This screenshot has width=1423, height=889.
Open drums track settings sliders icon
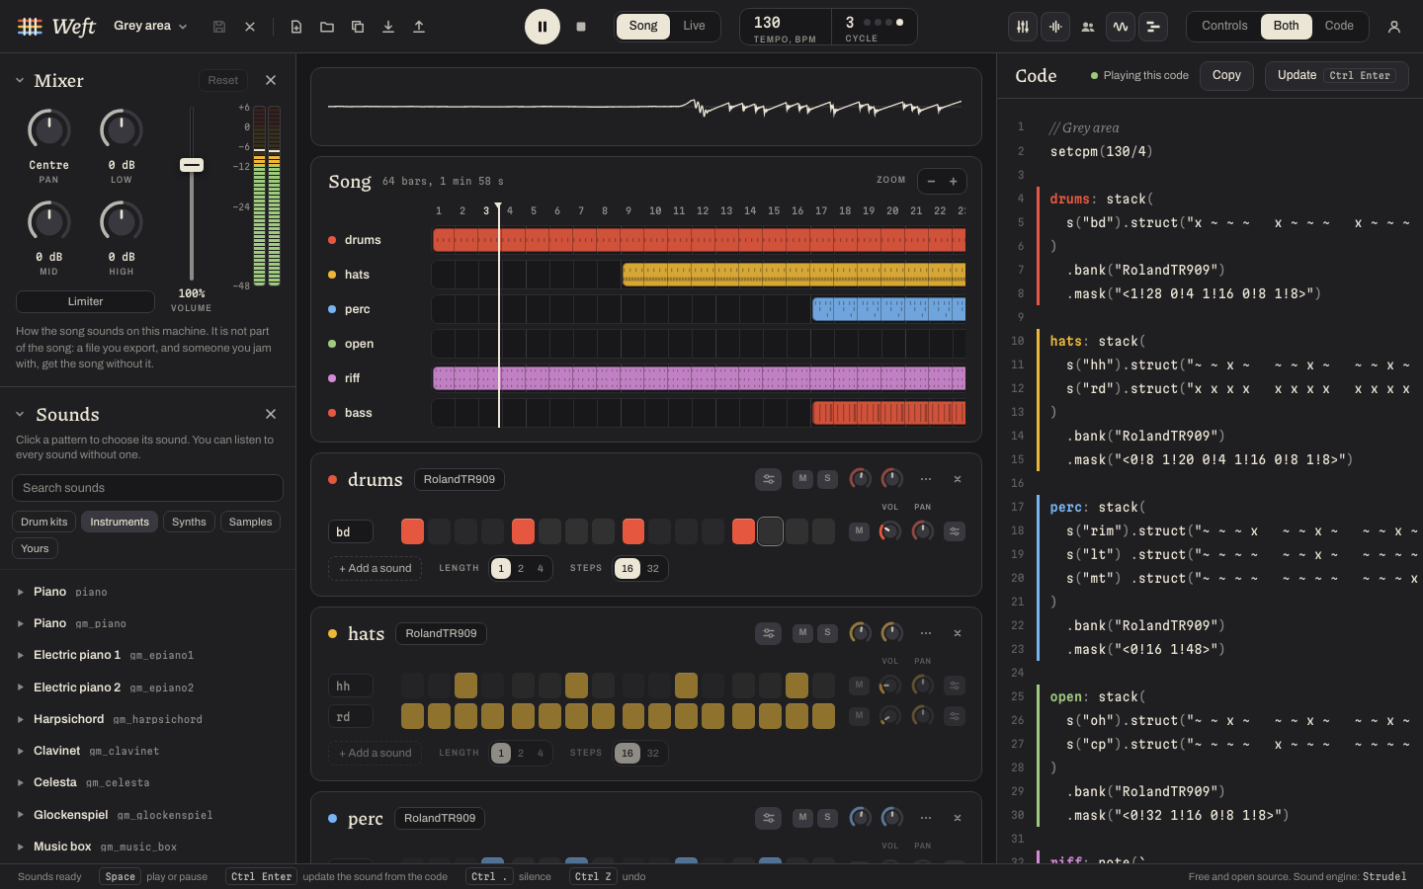pos(768,479)
